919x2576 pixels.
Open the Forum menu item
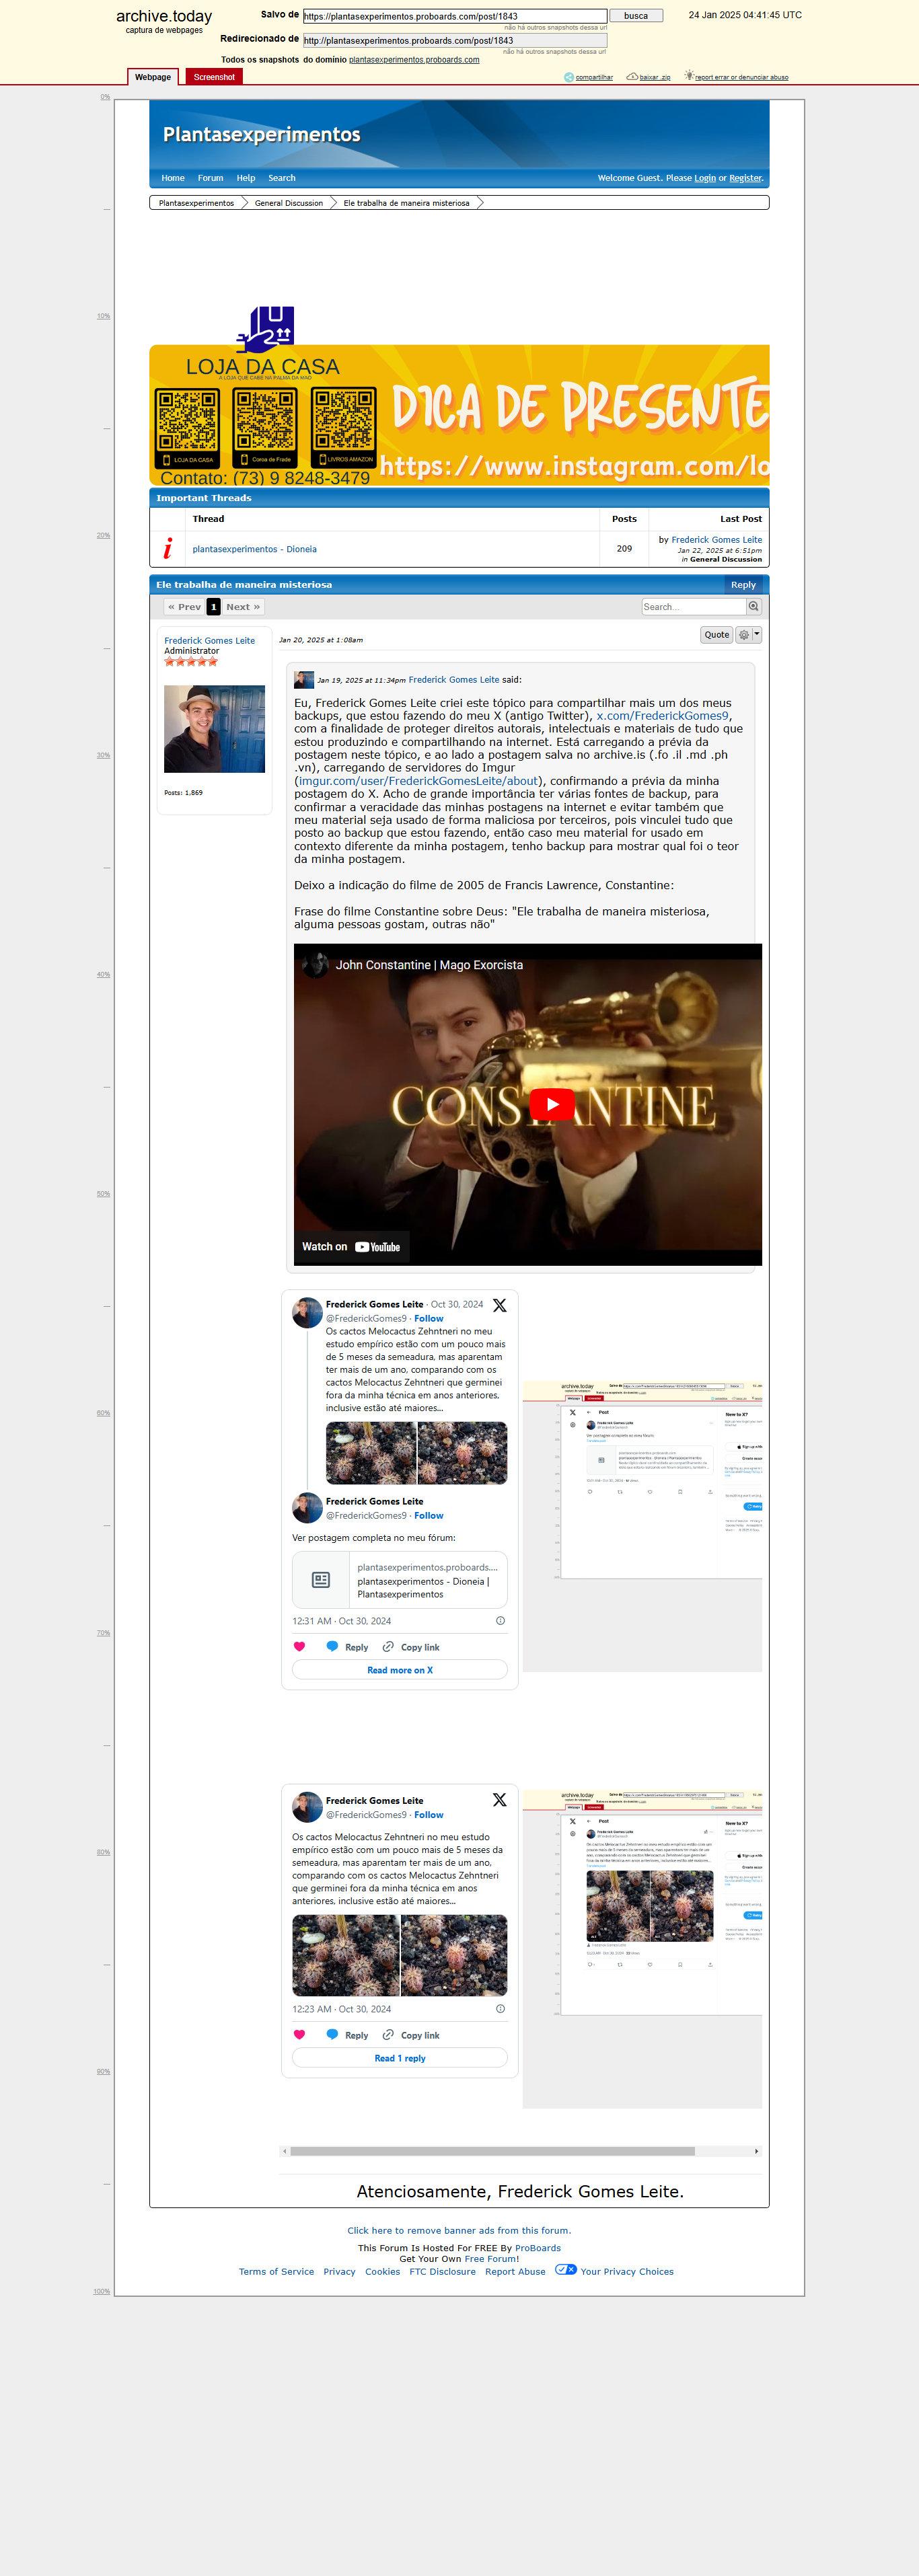[x=210, y=178]
